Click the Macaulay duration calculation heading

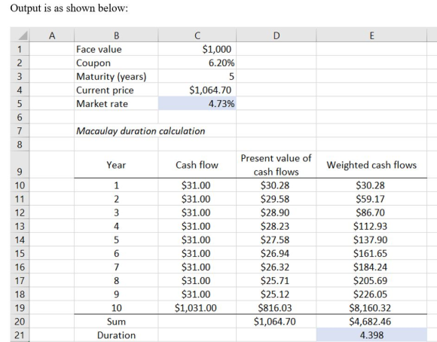tap(141, 131)
